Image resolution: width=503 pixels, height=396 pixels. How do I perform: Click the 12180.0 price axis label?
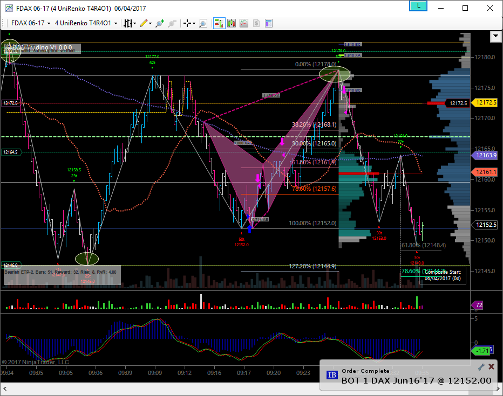[x=485, y=57]
